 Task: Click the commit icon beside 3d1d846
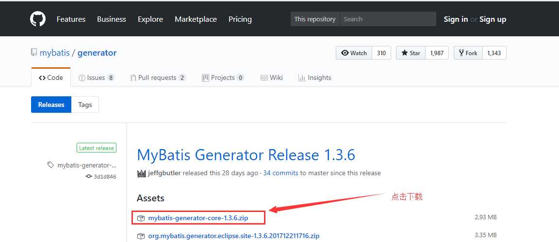pyautogui.click(x=89, y=176)
